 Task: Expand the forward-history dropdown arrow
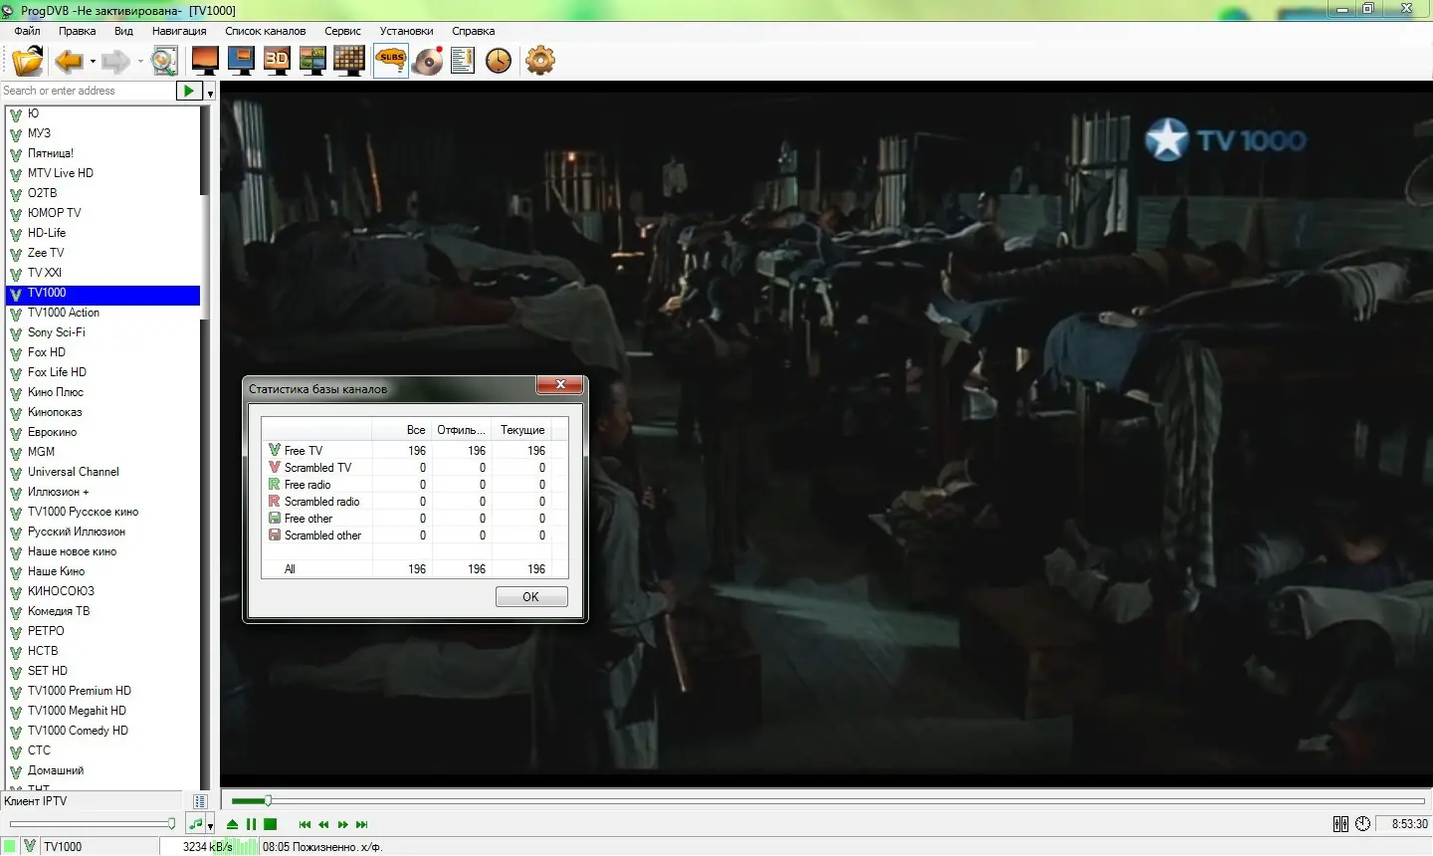click(140, 62)
